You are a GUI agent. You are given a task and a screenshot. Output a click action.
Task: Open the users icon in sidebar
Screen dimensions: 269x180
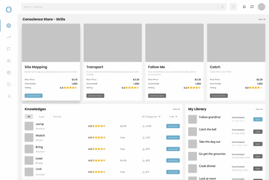tap(9, 61)
